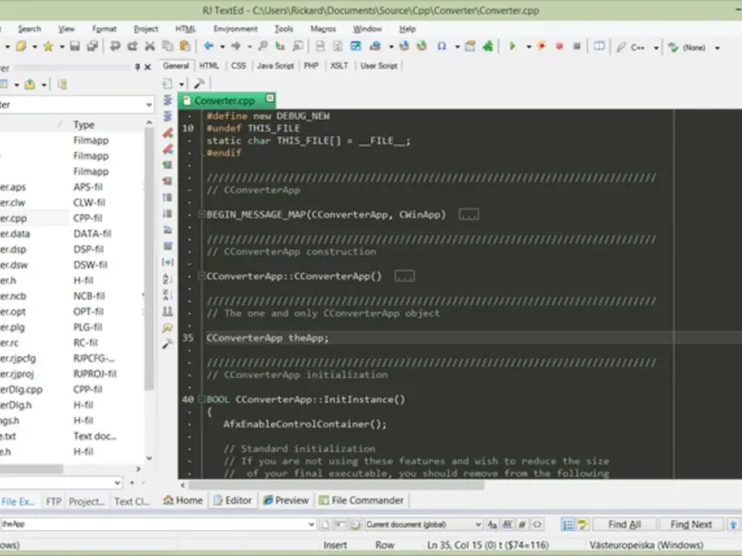Viewport: 742px width, 556px height.
Task: Expand the CConverterApp::CConverterApp() fold marker
Action: coord(201,276)
